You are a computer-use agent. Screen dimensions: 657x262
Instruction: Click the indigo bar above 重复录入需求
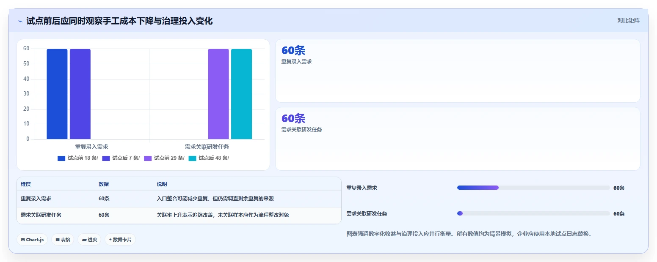[x=80, y=94]
